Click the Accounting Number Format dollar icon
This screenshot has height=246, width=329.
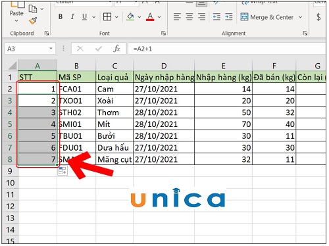tap(318, 17)
